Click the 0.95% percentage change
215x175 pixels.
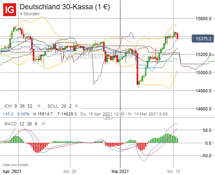click(23, 114)
